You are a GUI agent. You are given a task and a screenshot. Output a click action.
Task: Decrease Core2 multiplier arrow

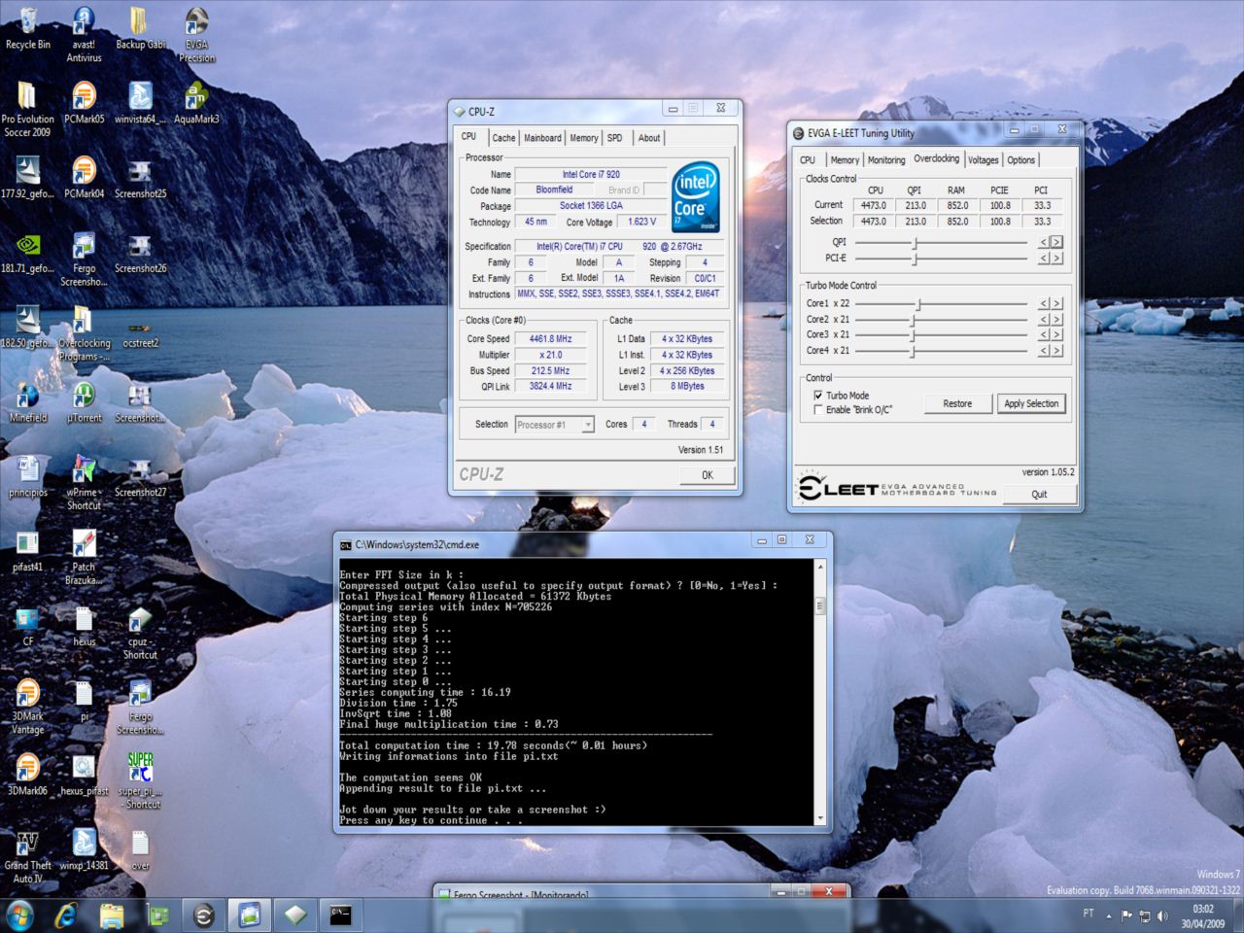1044,319
